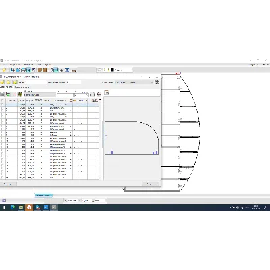This screenshot has height=270, width=270.
Task: Click the second text field in the dialog header
Action: tap(74, 82)
